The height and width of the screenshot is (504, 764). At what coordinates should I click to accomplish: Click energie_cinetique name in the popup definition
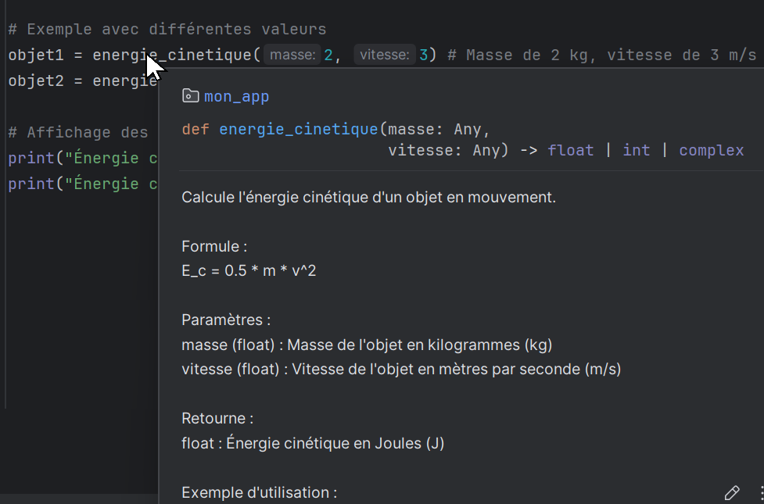click(298, 129)
